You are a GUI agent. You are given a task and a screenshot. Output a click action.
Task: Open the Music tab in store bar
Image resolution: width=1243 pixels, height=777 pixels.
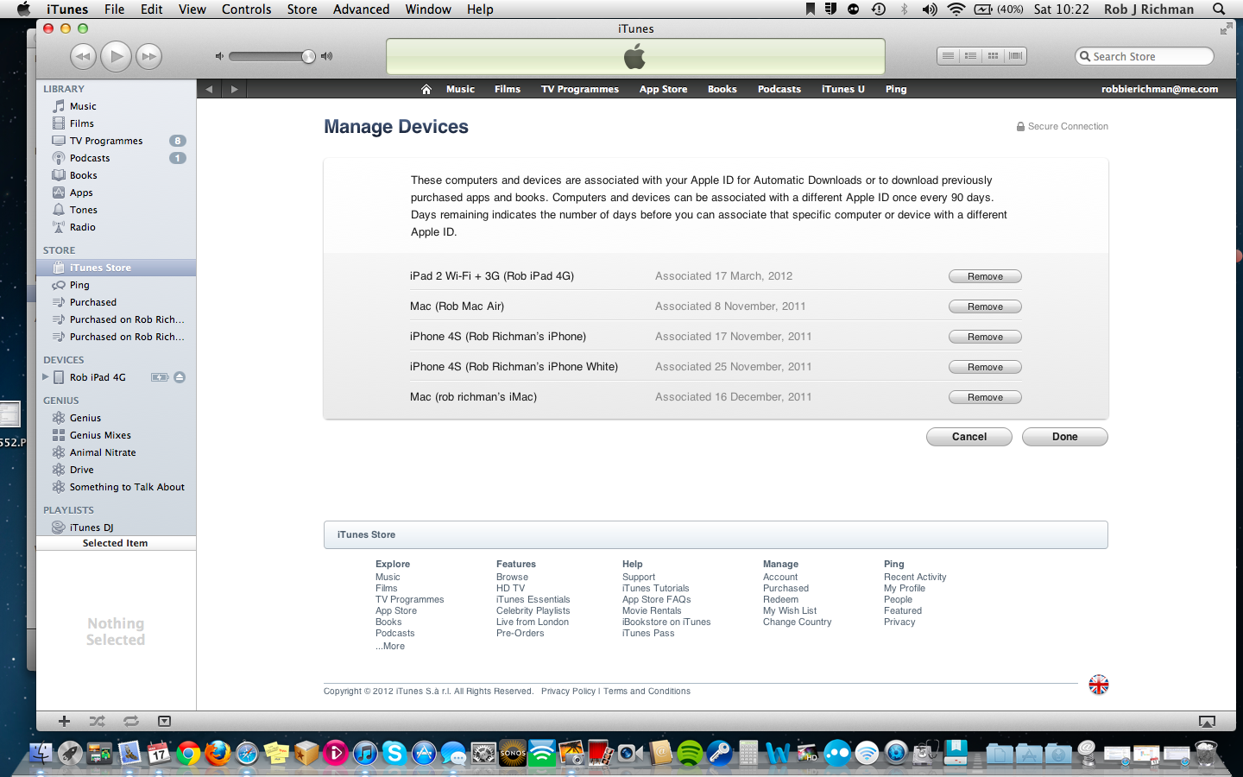pos(460,89)
